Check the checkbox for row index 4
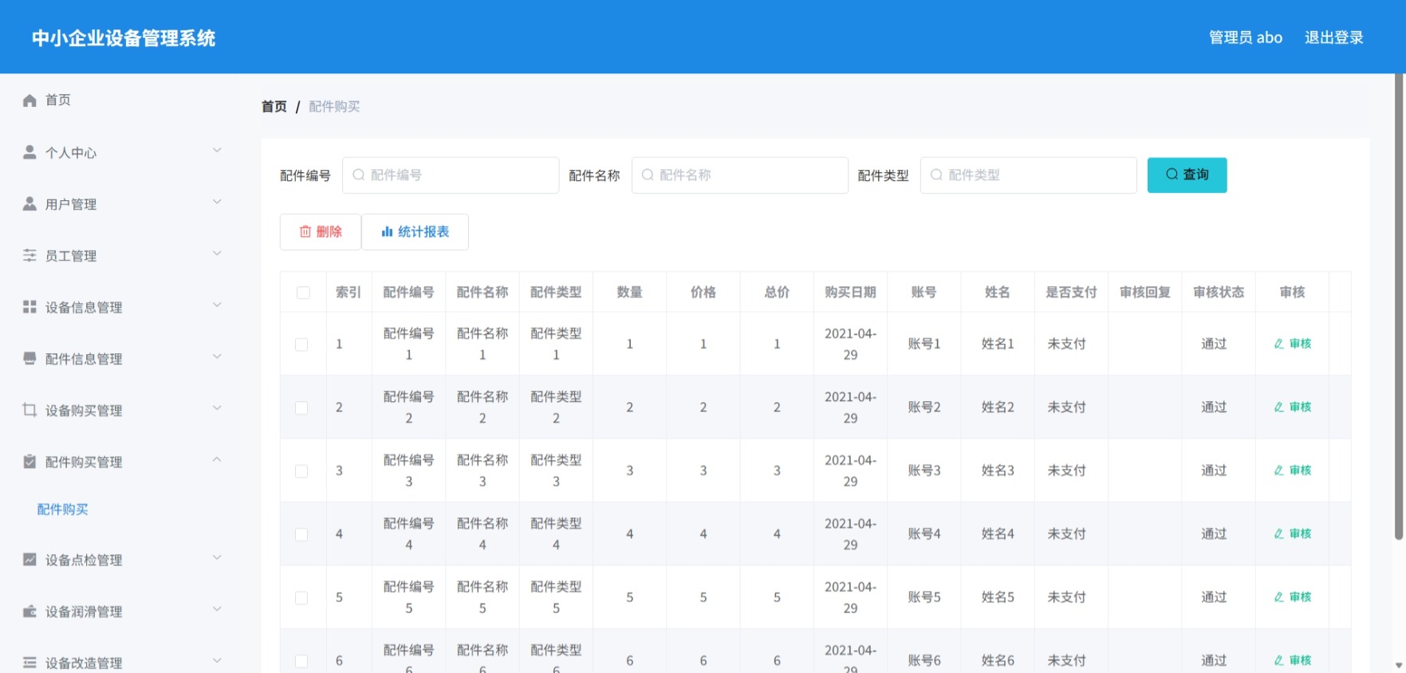The image size is (1406, 673). point(301,534)
